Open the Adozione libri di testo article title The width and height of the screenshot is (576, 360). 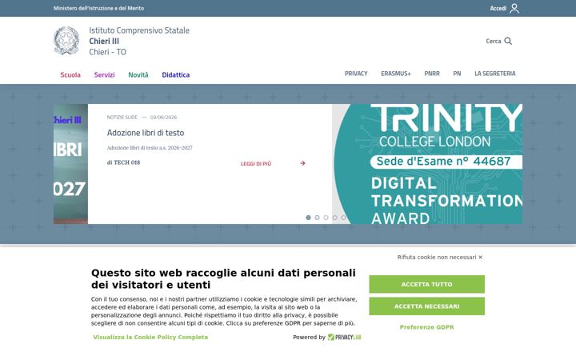[146, 133]
